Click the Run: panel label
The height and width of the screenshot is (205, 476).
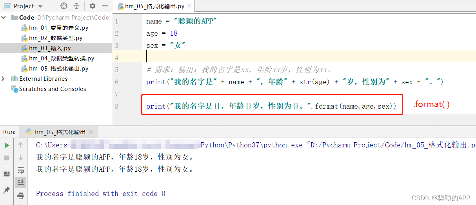[9, 132]
